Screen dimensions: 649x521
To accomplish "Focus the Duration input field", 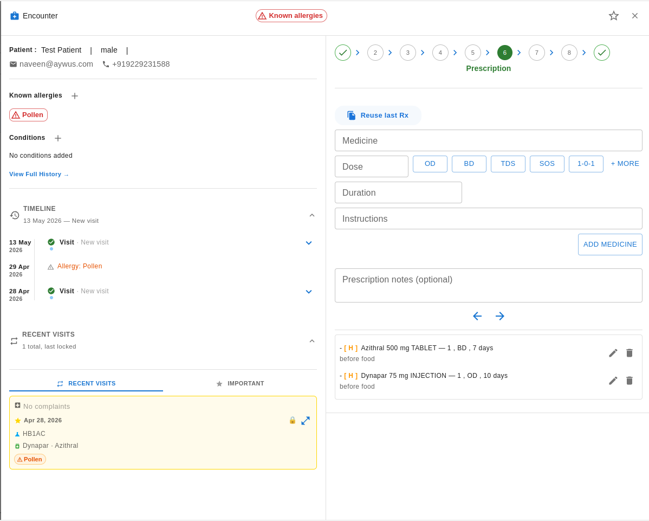I will (x=398, y=192).
